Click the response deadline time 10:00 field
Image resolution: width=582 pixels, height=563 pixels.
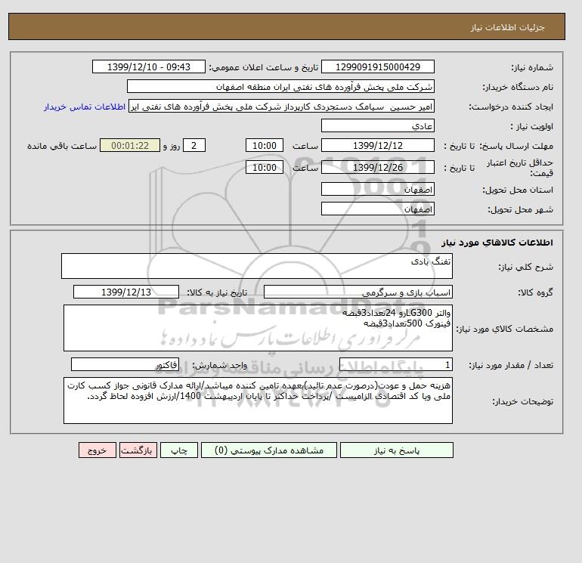[x=265, y=146]
